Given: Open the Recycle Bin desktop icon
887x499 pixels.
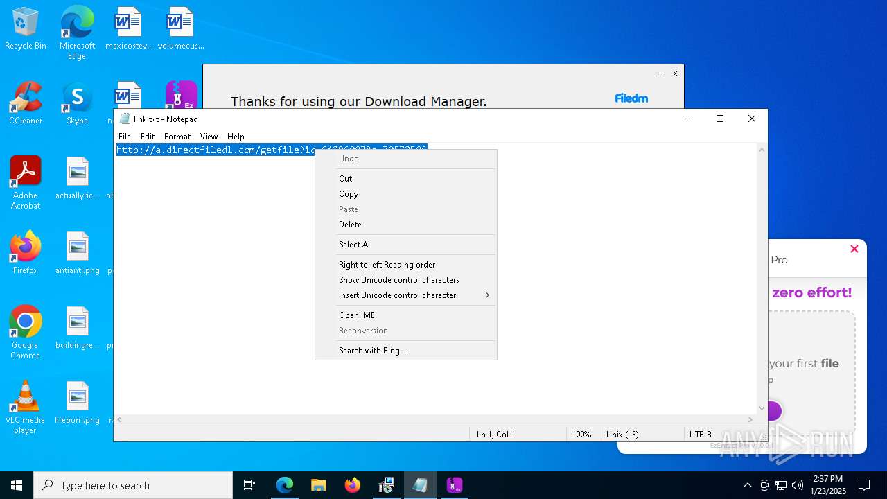Looking at the screenshot, I should point(26,29).
